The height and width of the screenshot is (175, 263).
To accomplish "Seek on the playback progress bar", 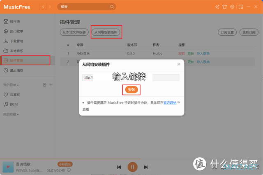I will pyautogui.click(x=131, y=159).
